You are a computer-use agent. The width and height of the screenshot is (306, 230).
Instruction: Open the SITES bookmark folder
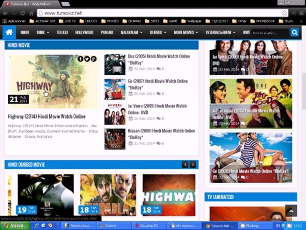[x=152, y=21]
